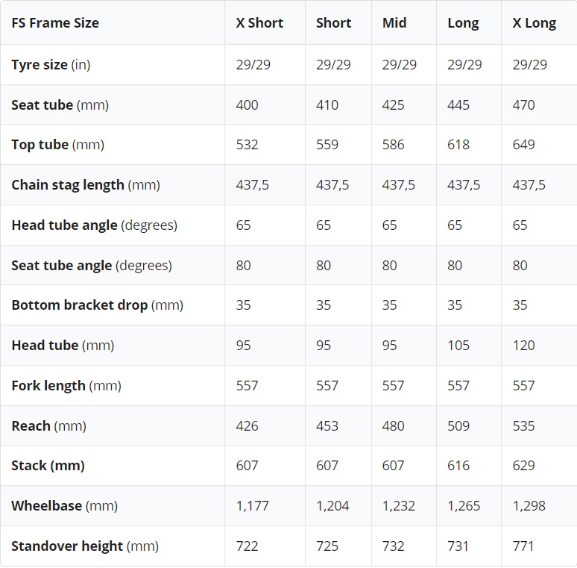Click the Head tube angle row label

[x=94, y=225]
